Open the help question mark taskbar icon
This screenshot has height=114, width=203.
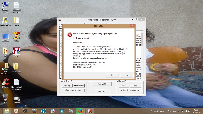43,111
